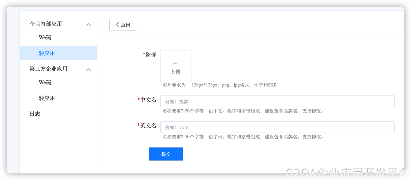Image resolution: width=411 pixels, height=180 pixels.
Task: Select the 企业内部应用 menu heading
Action: 45,24
